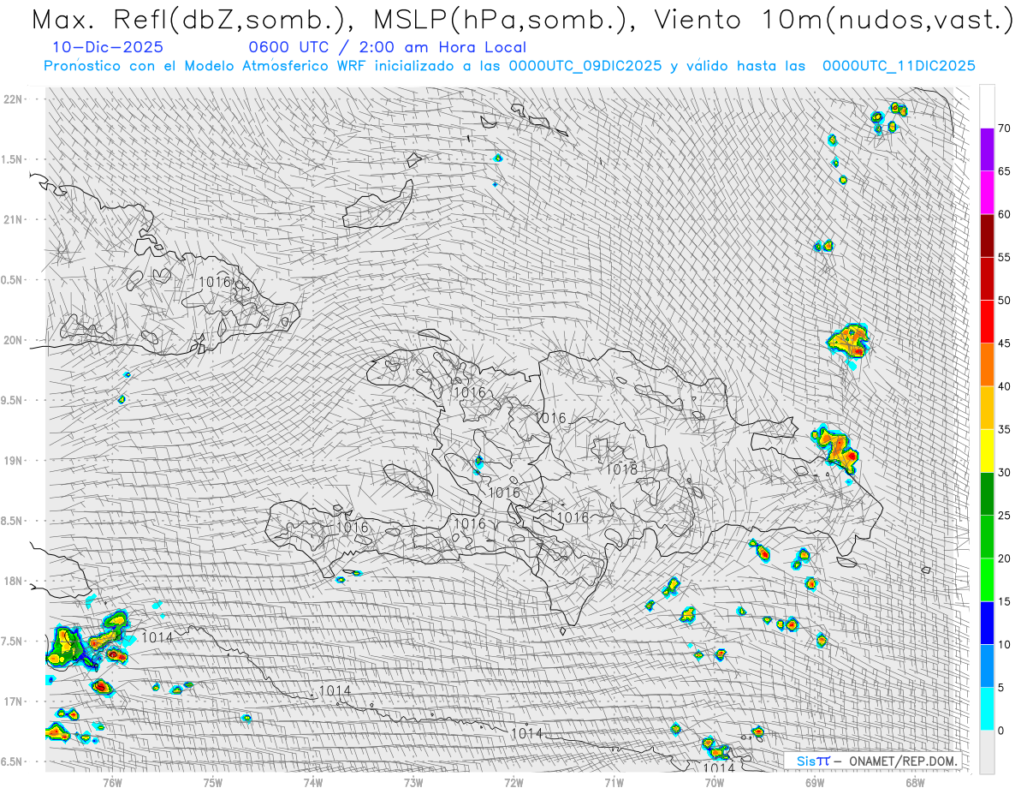Click the '30' value on the colorbar

pyautogui.click(x=1004, y=473)
